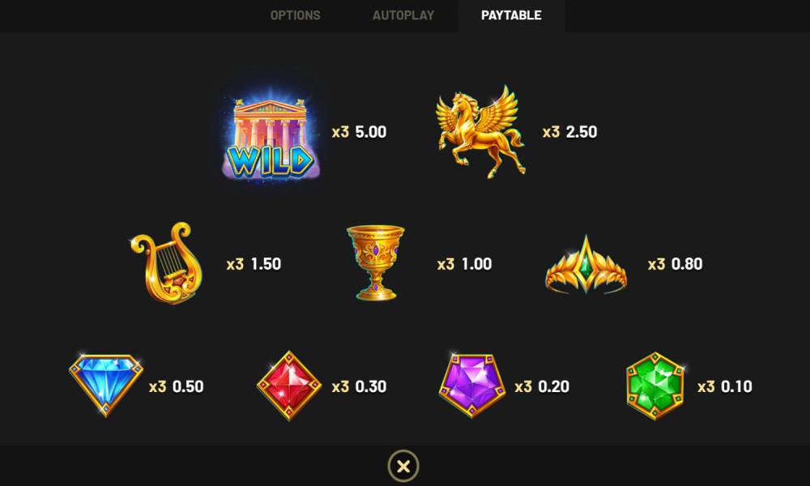Click the blue diamond x3 0.50 payout
810x486 pixels.
click(176, 386)
